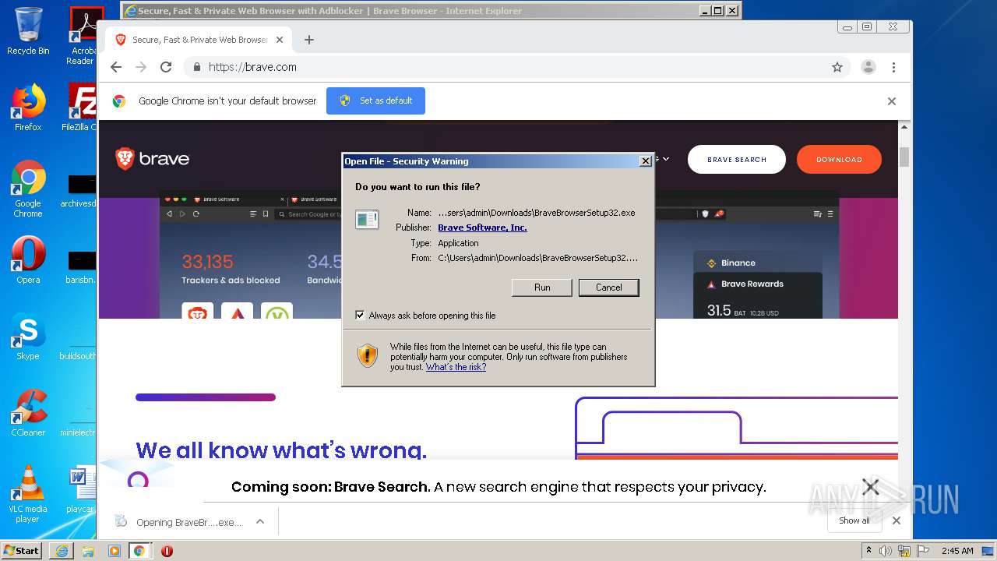Click the orange Download button

(x=839, y=159)
